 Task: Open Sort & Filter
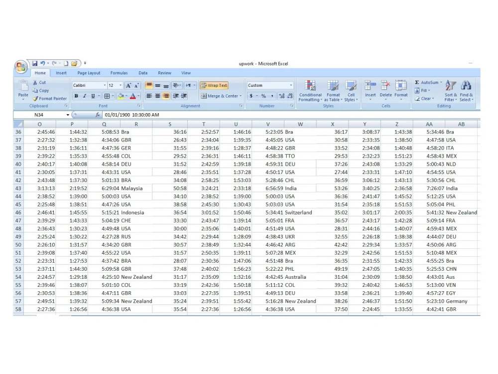point(451,91)
